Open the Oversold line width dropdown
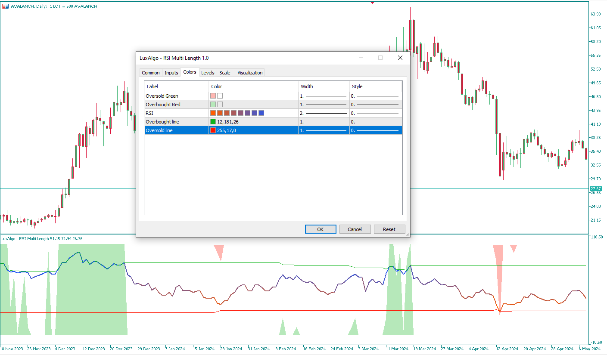Image resolution: width=607 pixels, height=355 pixels. [x=324, y=130]
